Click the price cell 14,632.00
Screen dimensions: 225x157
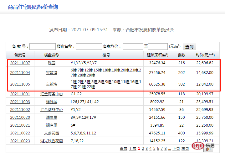click(205, 72)
